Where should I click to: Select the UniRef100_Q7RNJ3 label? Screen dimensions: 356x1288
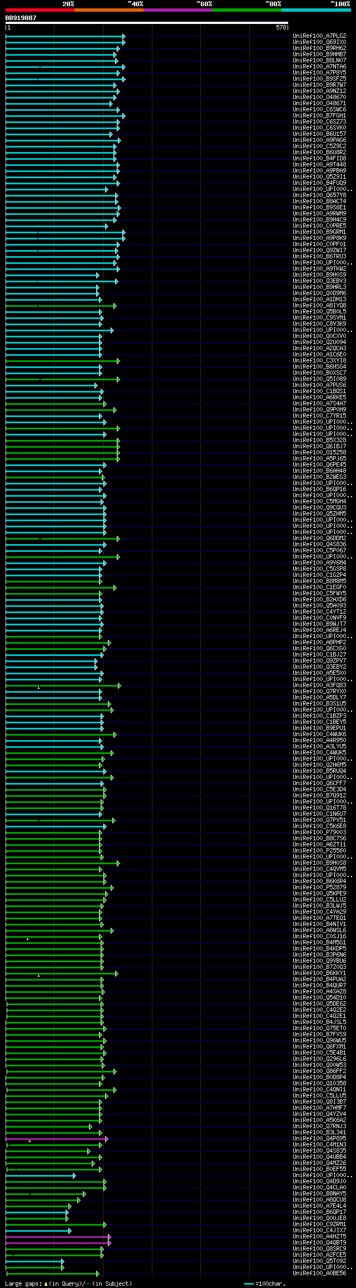[319, 1127]
